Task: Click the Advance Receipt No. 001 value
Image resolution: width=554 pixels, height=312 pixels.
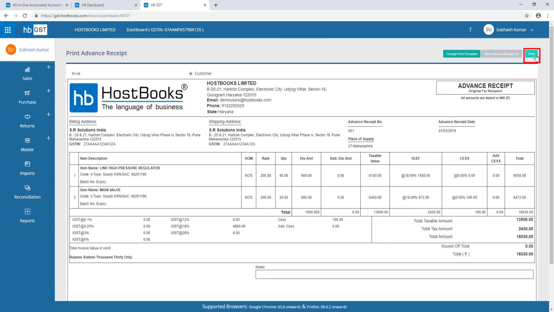Action: (x=351, y=131)
